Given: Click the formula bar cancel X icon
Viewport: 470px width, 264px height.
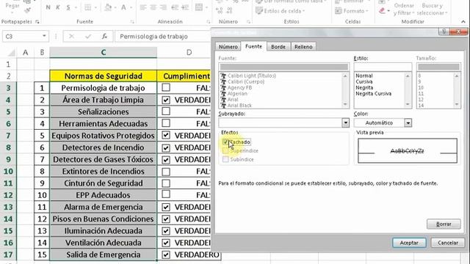Looking at the screenshot, I should [71, 36].
